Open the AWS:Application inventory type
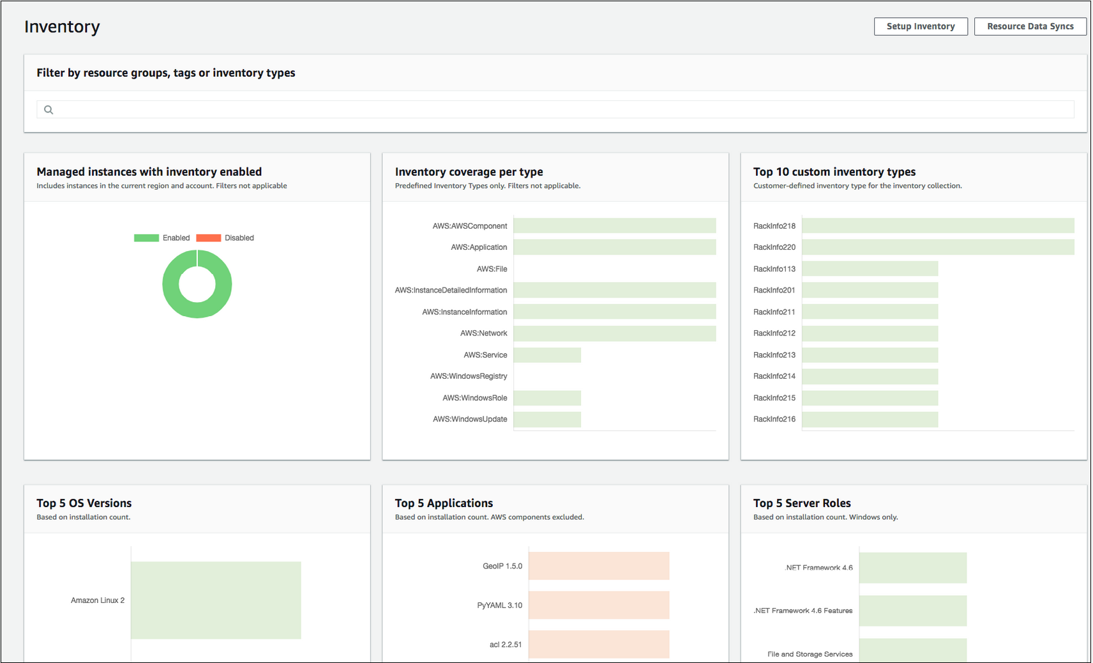Viewport: 1093px width, 663px height. pos(614,247)
